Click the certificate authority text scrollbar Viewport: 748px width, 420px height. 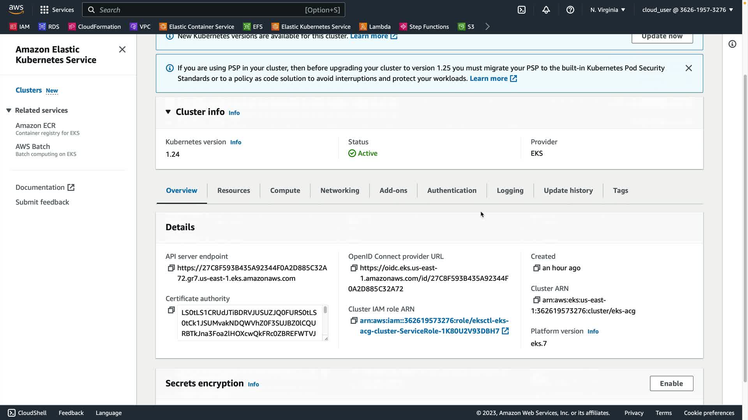coord(325,310)
